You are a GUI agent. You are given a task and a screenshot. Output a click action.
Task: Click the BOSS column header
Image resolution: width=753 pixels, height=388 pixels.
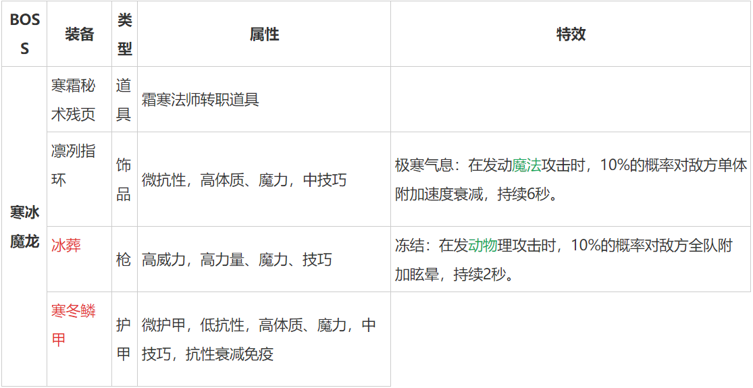(x=24, y=34)
